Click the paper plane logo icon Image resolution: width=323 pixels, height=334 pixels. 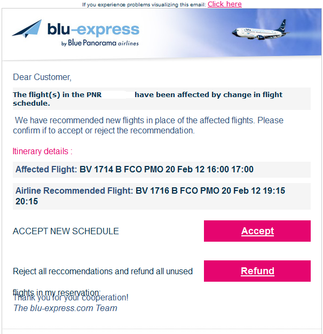(x=27, y=28)
